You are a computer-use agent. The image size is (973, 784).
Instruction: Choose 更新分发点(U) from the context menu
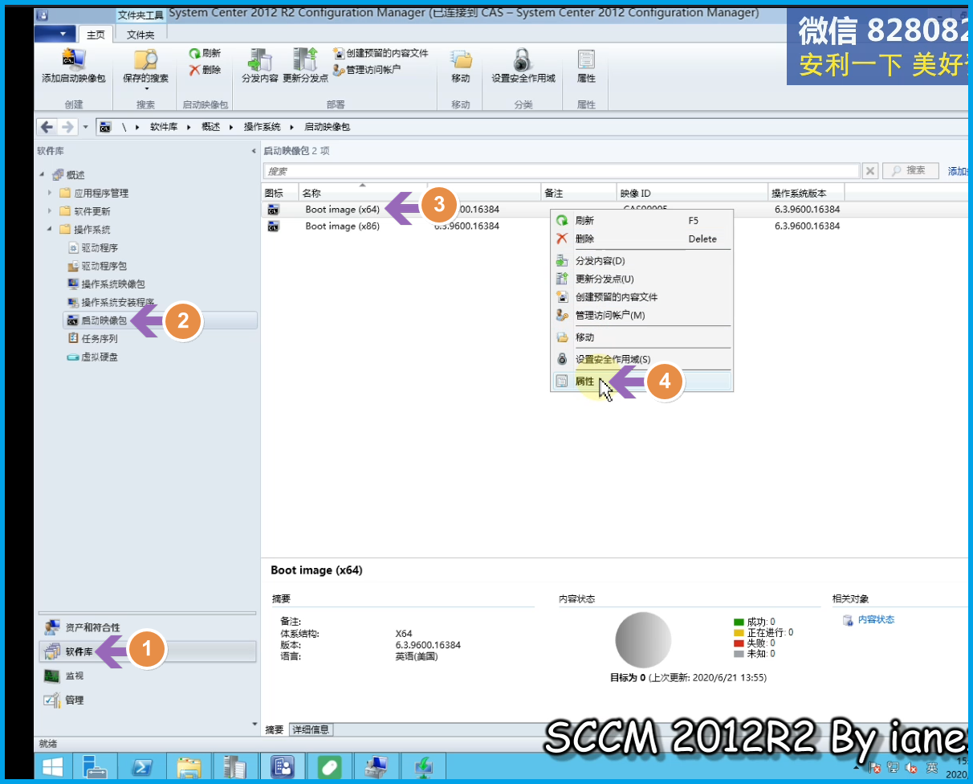point(641,279)
